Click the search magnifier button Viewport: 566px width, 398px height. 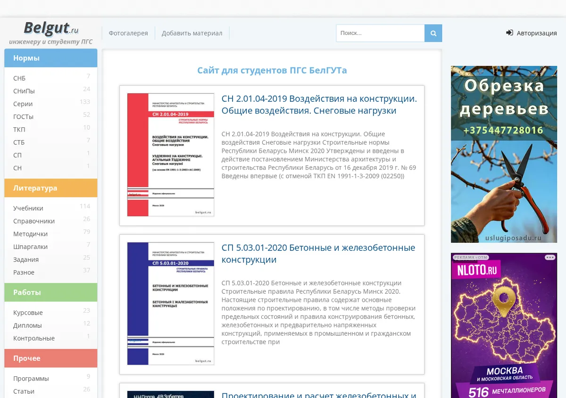433,33
